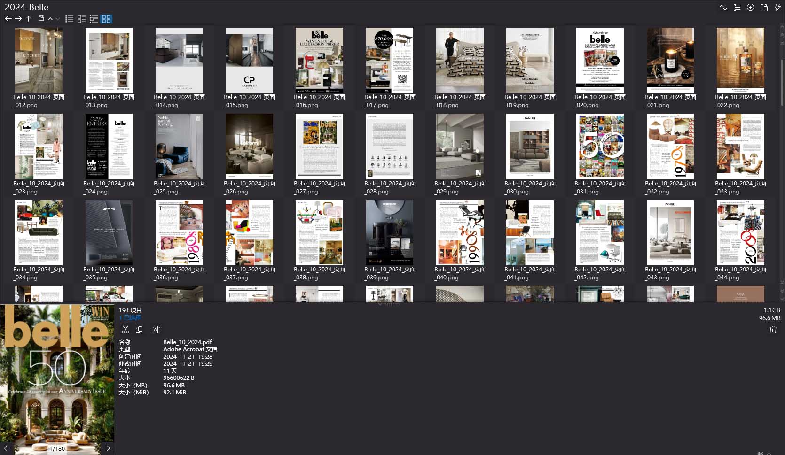Switch to detailed list view with icons

coord(81,19)
